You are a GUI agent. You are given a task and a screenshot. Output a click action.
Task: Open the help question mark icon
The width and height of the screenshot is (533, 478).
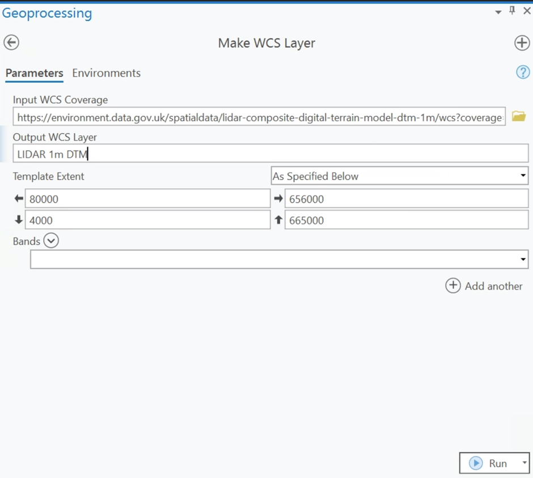[x=522, y=72]
